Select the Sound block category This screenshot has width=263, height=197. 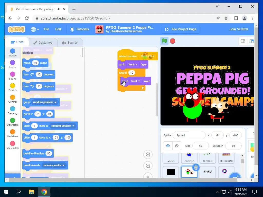click(13, 76)
